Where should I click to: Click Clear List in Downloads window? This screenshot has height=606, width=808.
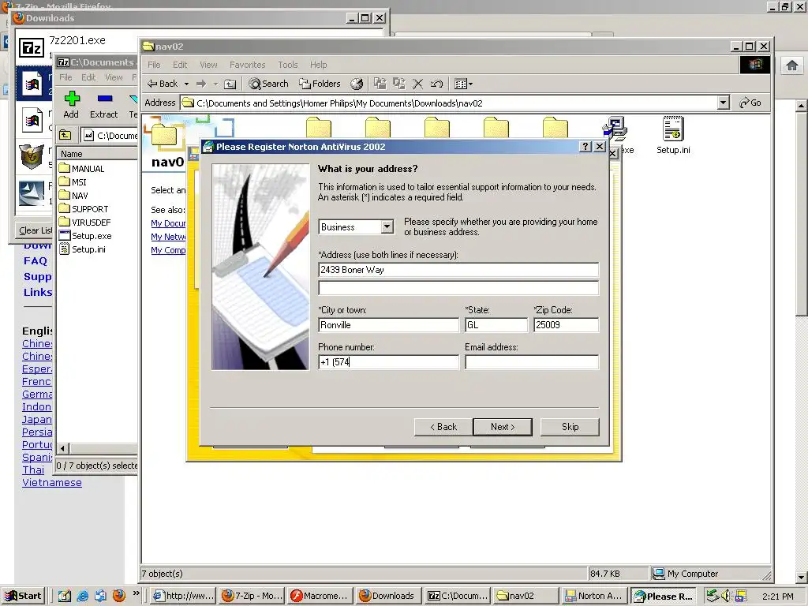[34, 230]
